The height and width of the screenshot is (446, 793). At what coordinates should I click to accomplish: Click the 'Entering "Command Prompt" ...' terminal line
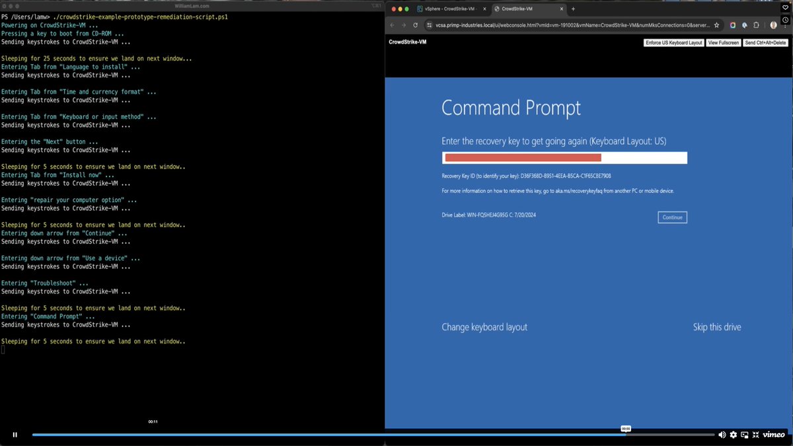[49, 316]
